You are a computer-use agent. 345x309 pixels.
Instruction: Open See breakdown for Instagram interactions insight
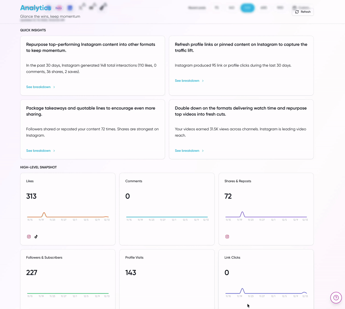38,87
